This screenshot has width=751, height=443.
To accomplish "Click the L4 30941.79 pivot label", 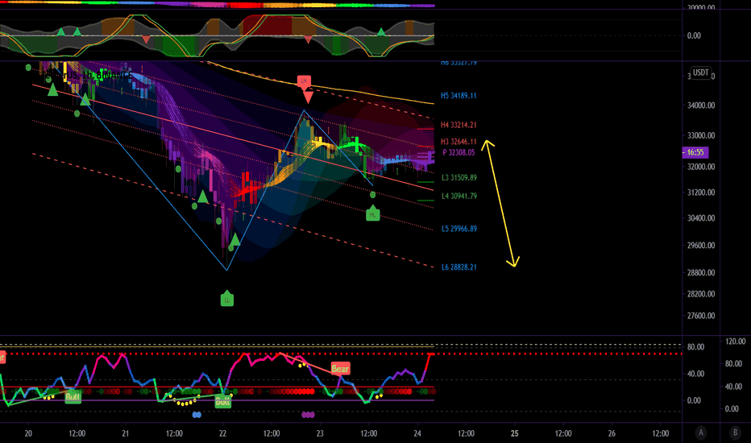I will 458,196.
